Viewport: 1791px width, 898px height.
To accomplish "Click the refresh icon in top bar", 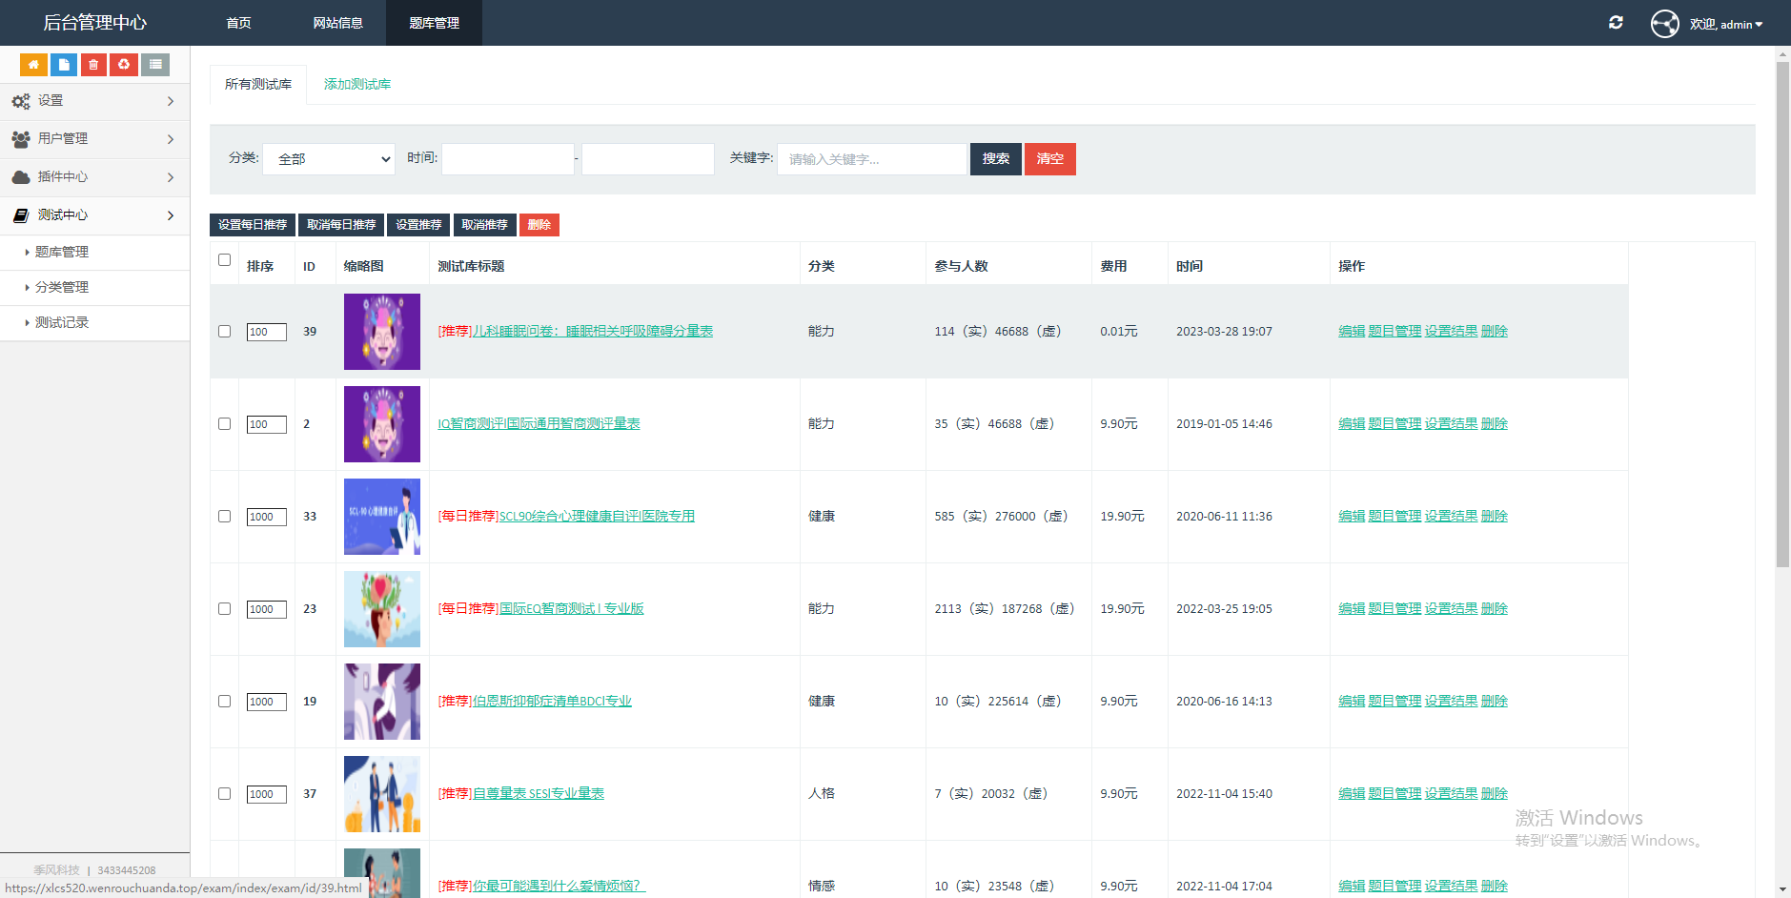I will click(x=1616, y=22).
